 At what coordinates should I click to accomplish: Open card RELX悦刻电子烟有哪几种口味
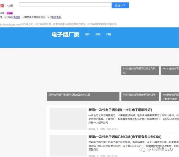pos(140,97)
